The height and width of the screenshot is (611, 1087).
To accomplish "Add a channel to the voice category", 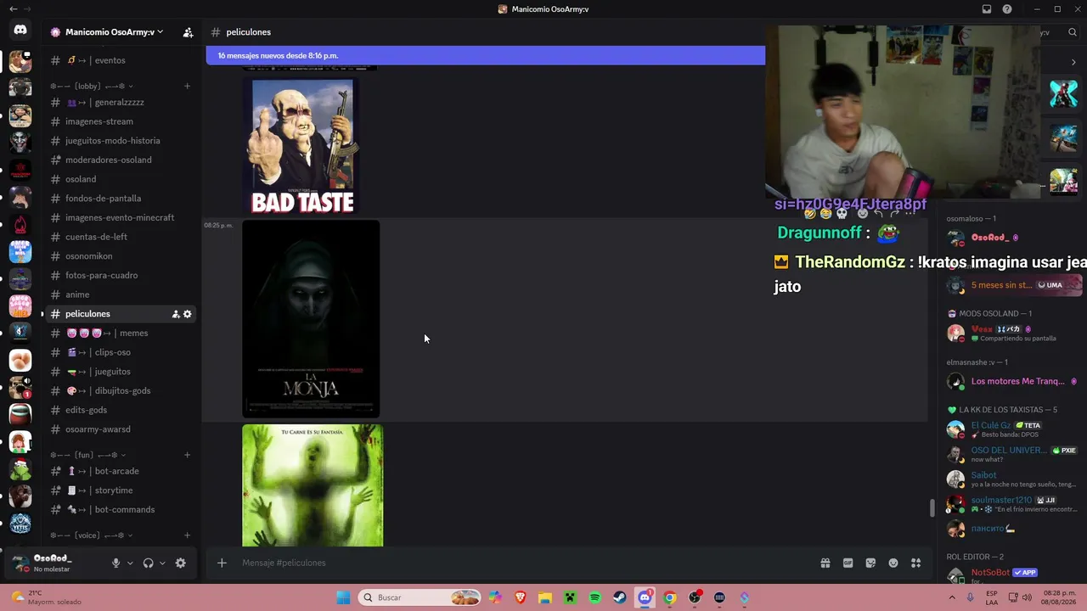I will coord(187,535).
